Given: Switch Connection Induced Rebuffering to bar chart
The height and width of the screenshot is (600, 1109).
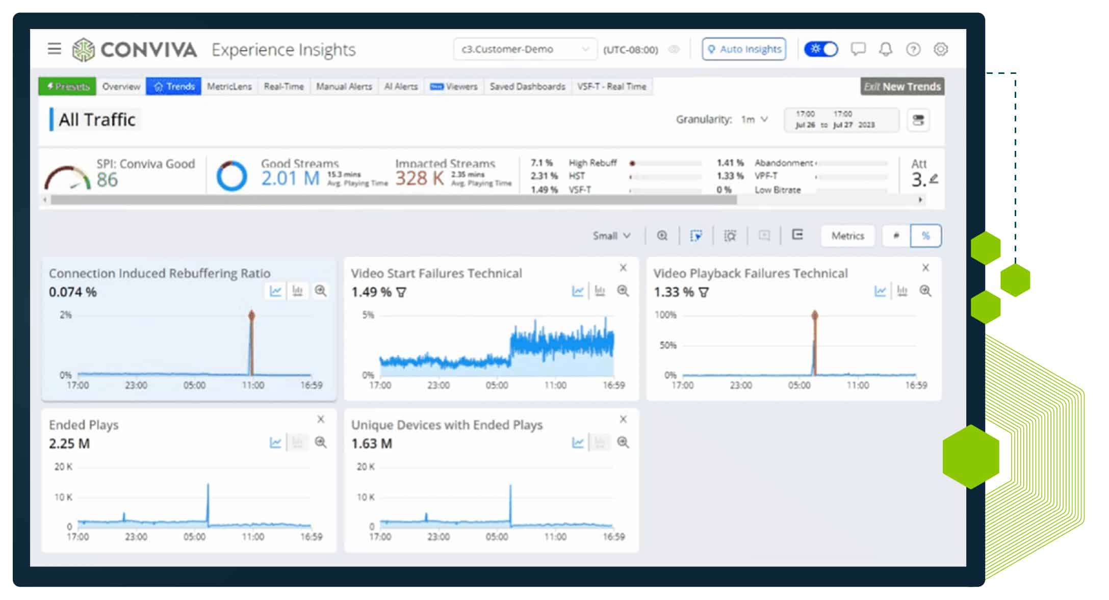Looking at the screenshot, I should click(x=298, y=291).
